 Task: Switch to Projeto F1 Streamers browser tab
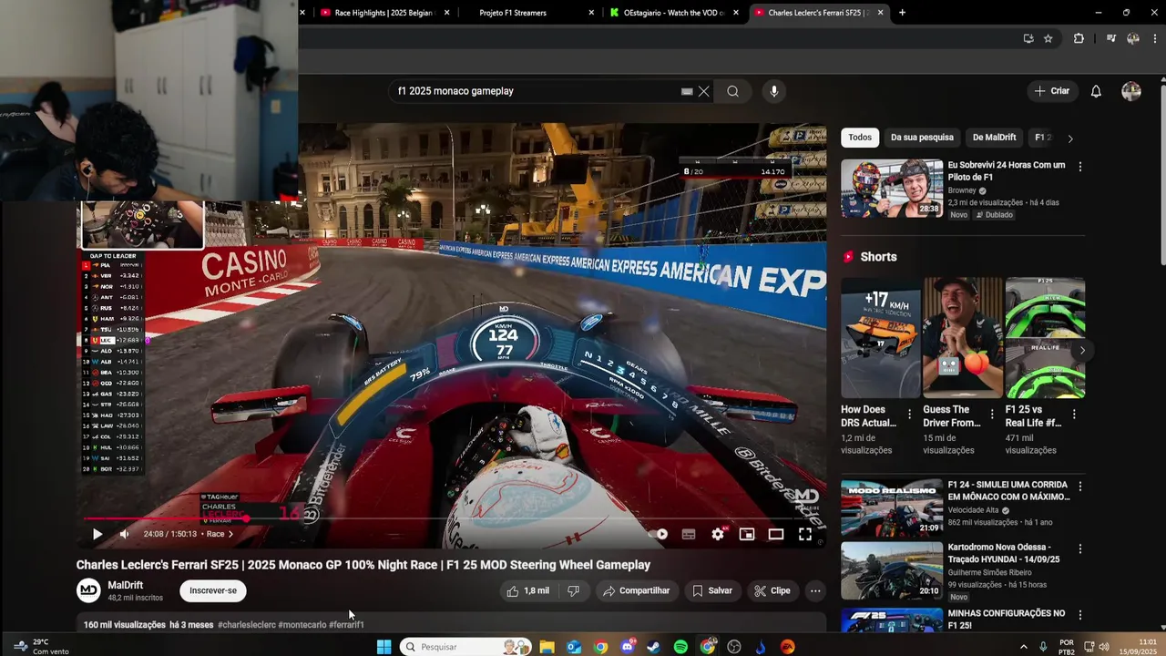528,13
